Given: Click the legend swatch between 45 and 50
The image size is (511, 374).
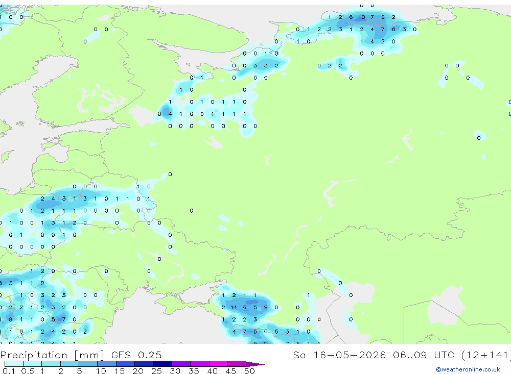Looking at the screenshot, I should point(237,364).
